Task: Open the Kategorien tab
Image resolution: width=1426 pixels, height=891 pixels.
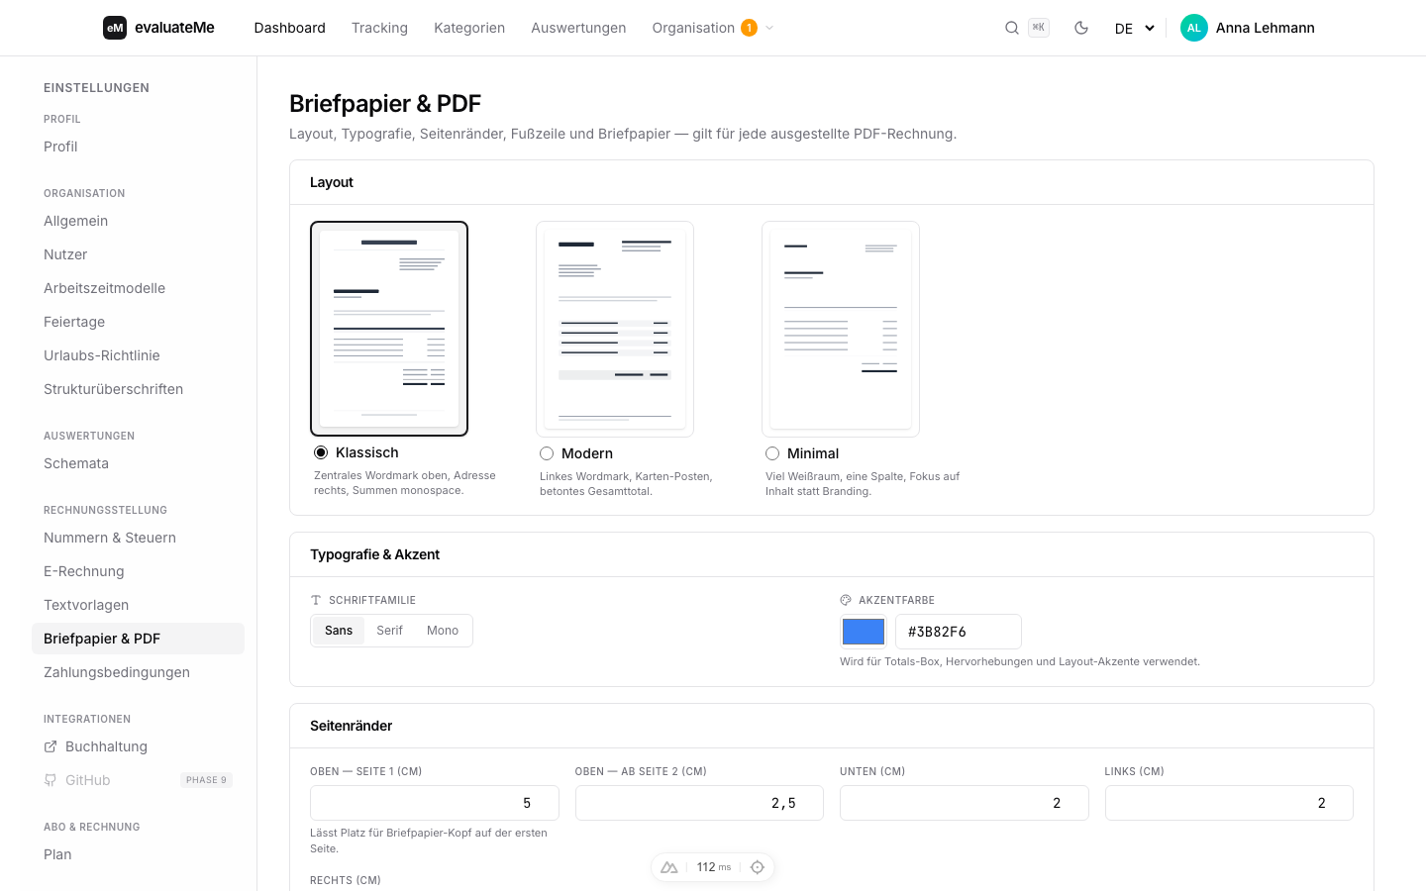Action: pos(469,28)
